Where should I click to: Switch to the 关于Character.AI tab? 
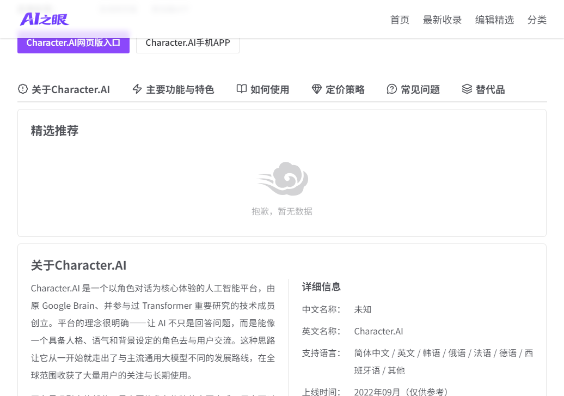(x=64, y=89)
